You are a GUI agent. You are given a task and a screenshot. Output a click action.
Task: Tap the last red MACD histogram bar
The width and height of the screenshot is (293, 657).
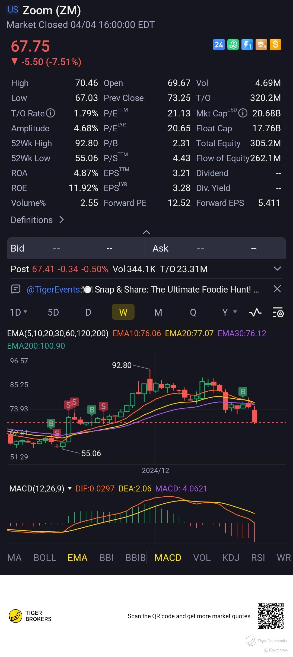[x=254, y=532]
